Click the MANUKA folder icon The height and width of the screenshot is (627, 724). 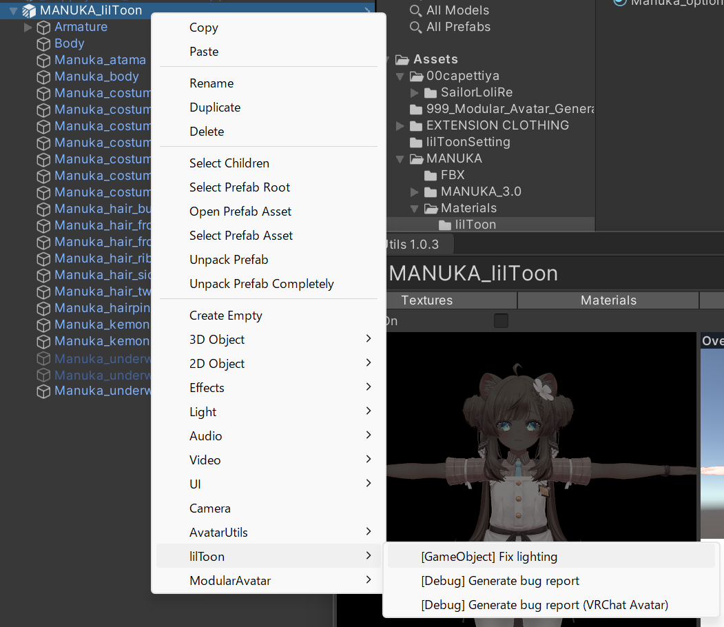pos(417,159)
